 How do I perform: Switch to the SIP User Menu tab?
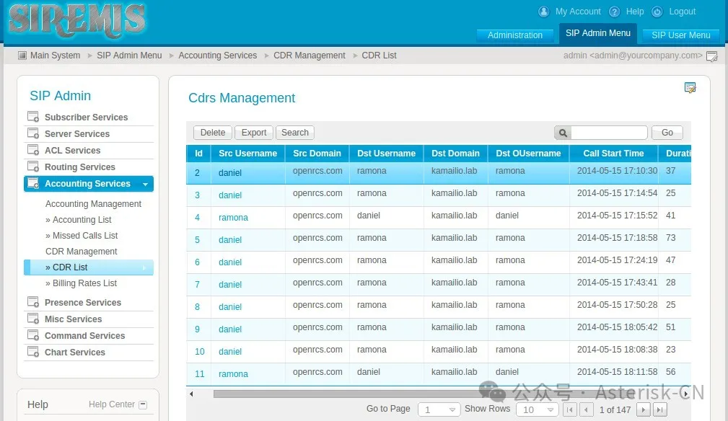(x=680, y=35)
